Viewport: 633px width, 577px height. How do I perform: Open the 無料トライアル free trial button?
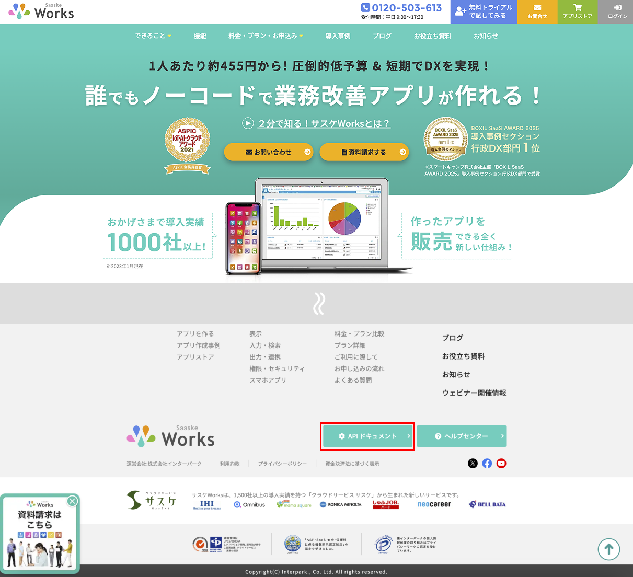coord(484,11)
